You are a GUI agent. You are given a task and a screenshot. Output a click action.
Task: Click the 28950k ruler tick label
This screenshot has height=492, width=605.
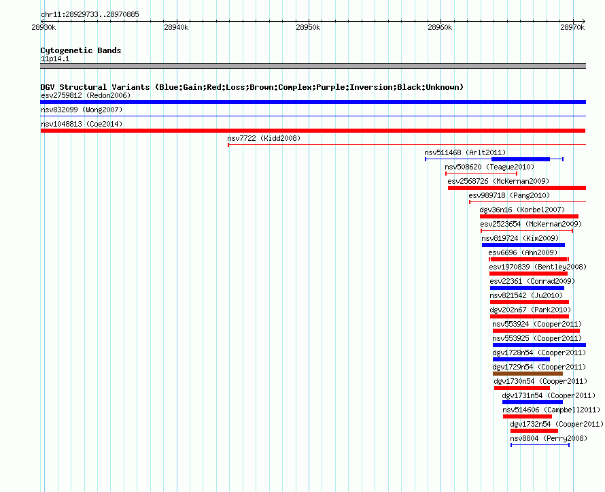point(308,27)
